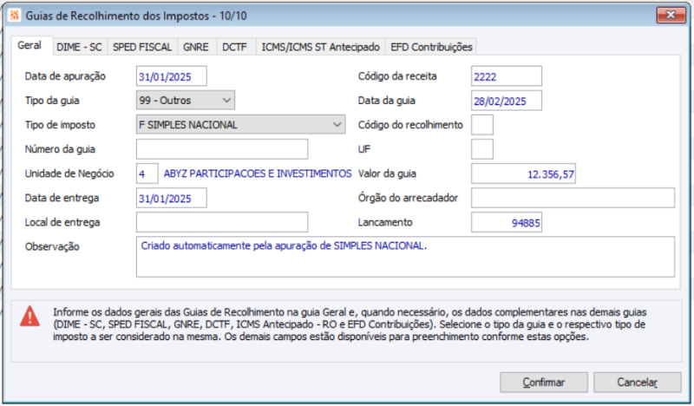Screen dimensions: 694x406
Task: Click ABYZ PARTICIPACOES E INVESTIMENTOS text
Action: 258,174
